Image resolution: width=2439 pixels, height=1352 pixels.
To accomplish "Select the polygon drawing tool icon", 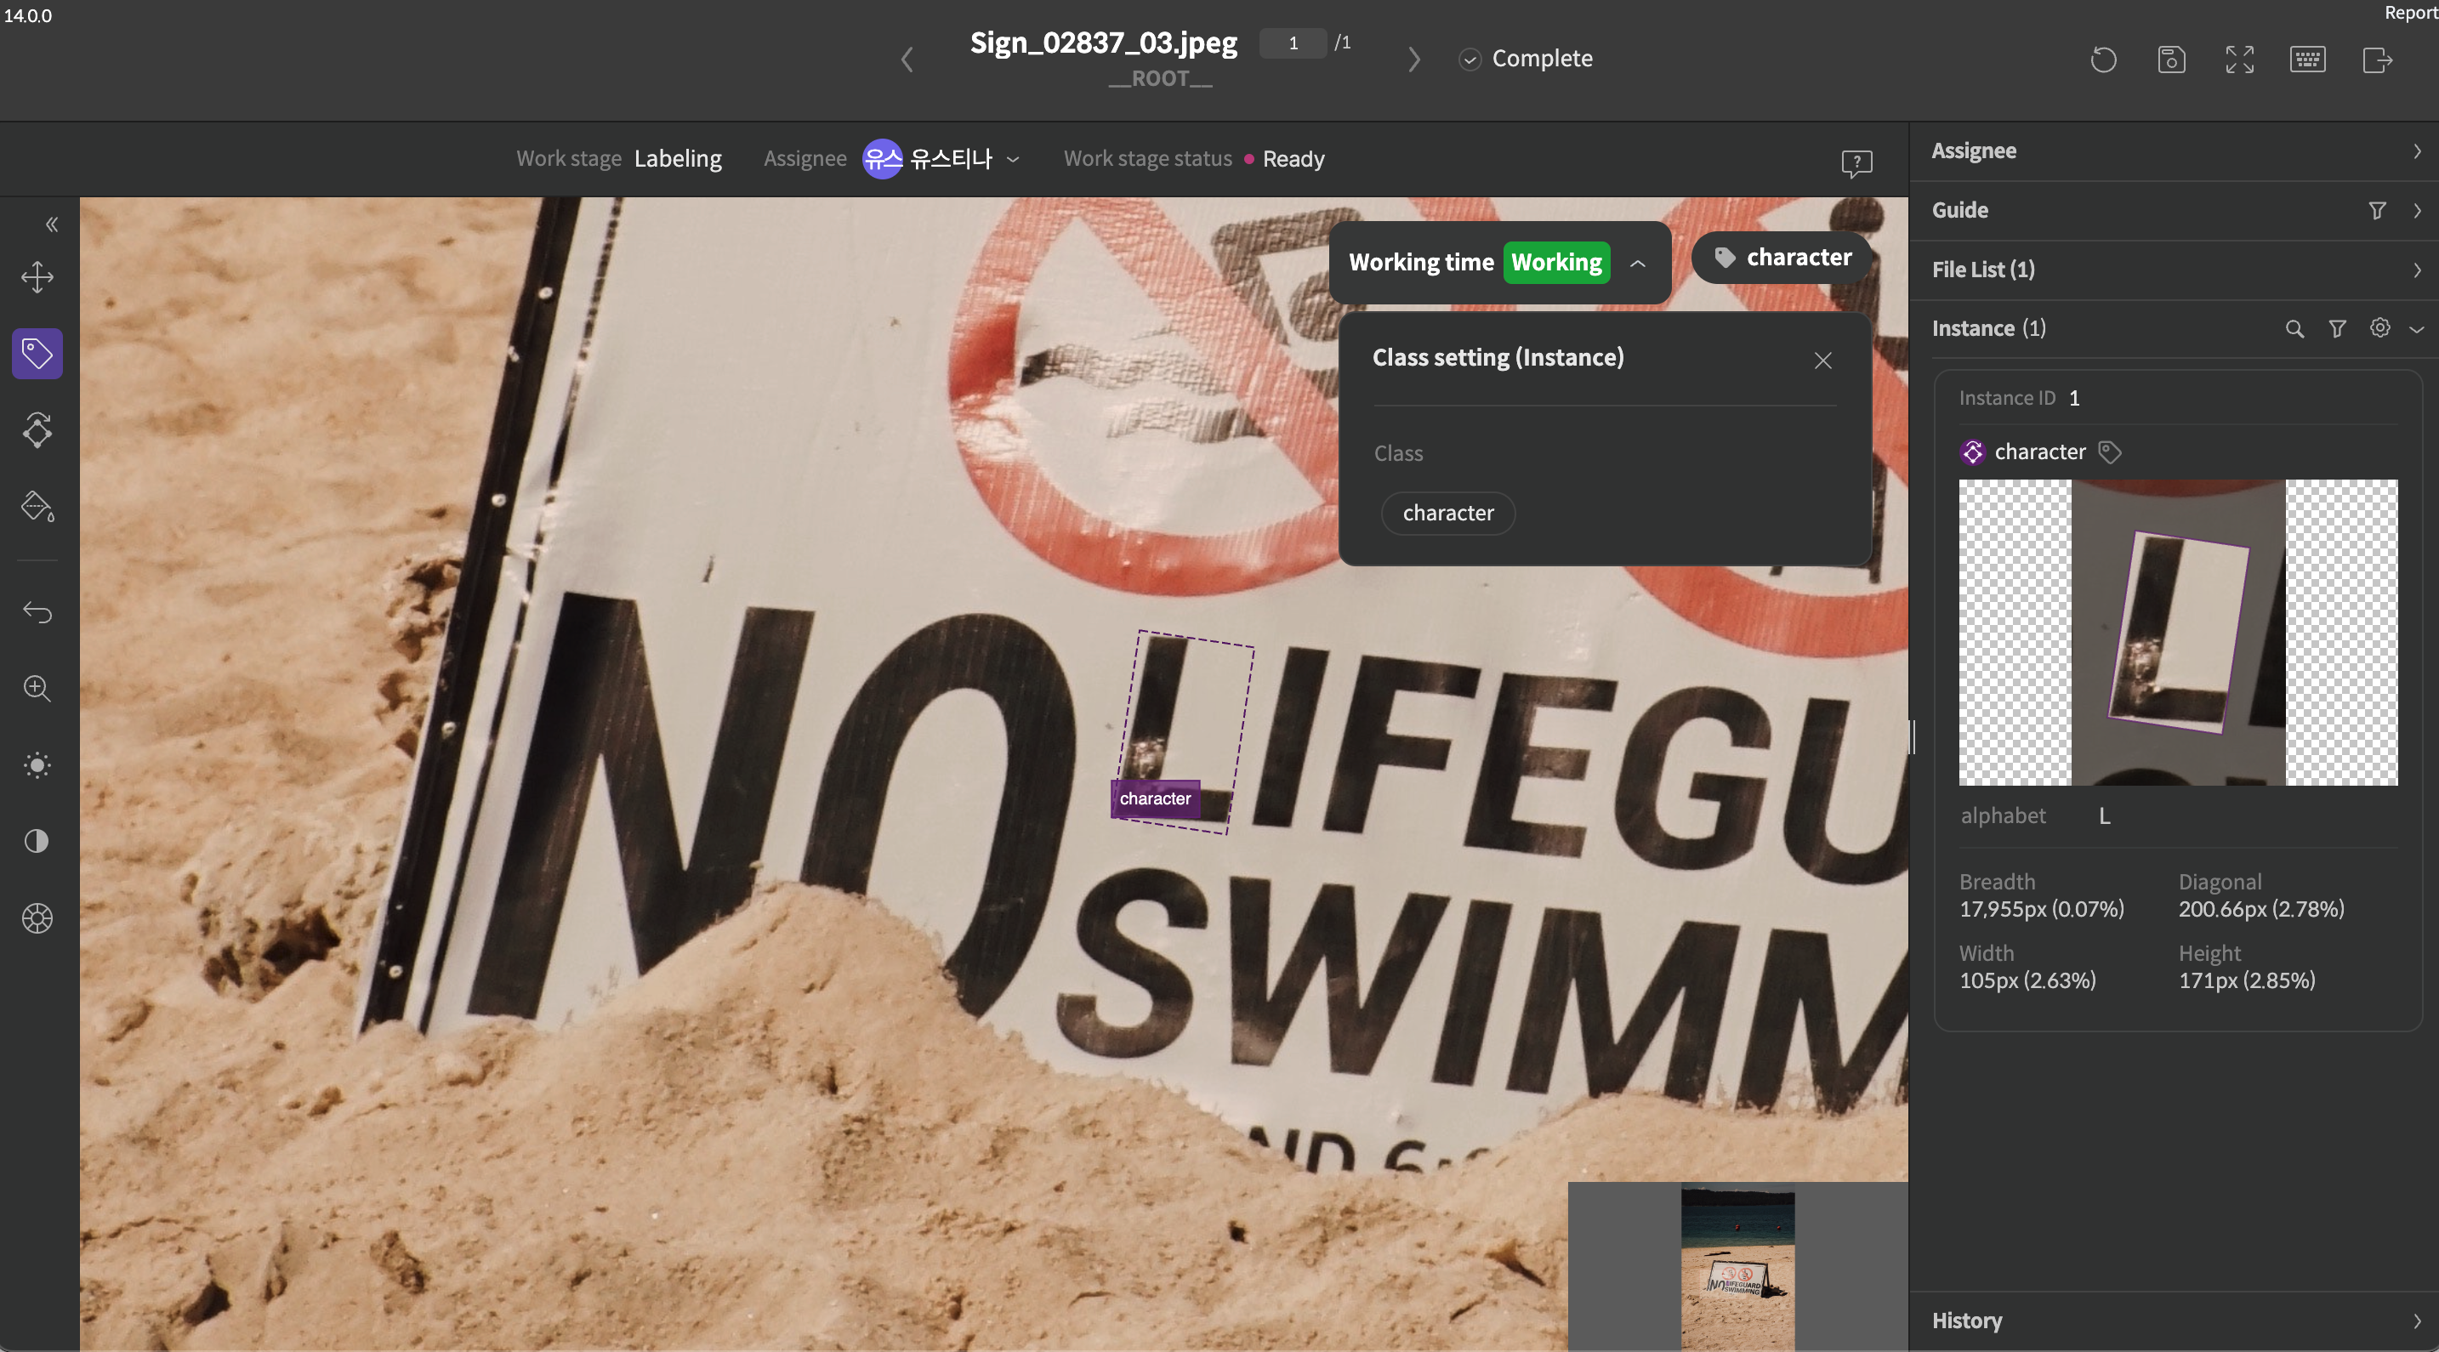I will (x=37, y=430).
